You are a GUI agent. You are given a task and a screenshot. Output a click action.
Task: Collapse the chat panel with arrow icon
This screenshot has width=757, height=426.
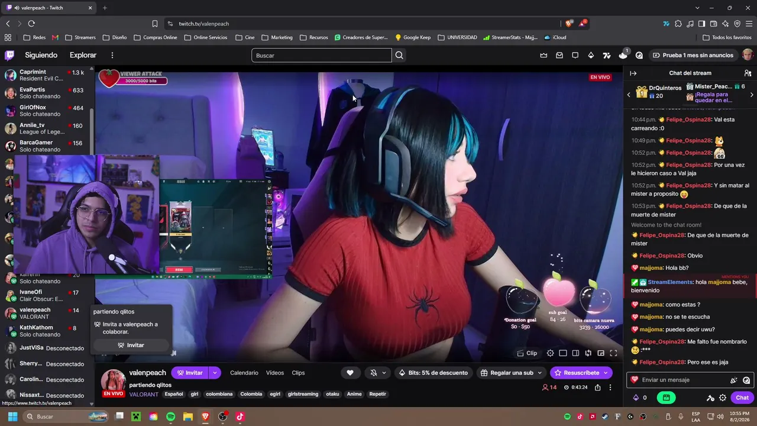pyautogui.click(x=633, y=73)
